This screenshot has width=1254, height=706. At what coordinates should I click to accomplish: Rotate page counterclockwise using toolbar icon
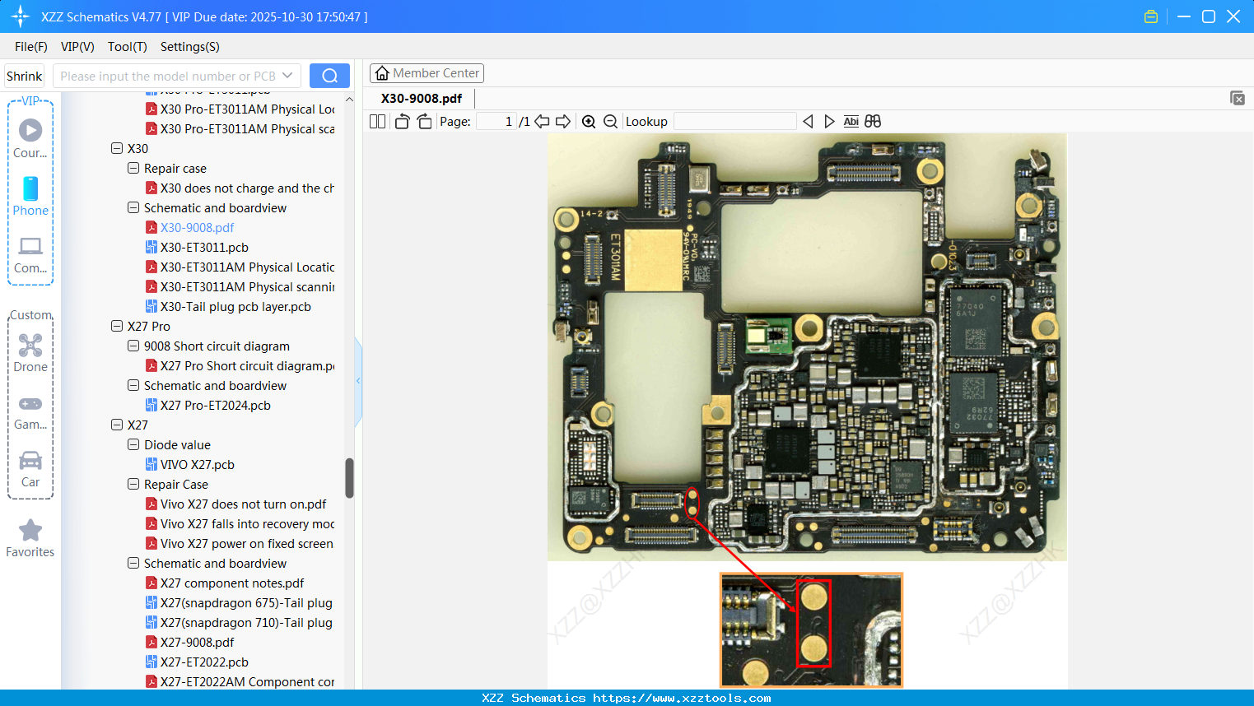coord(402,122)
